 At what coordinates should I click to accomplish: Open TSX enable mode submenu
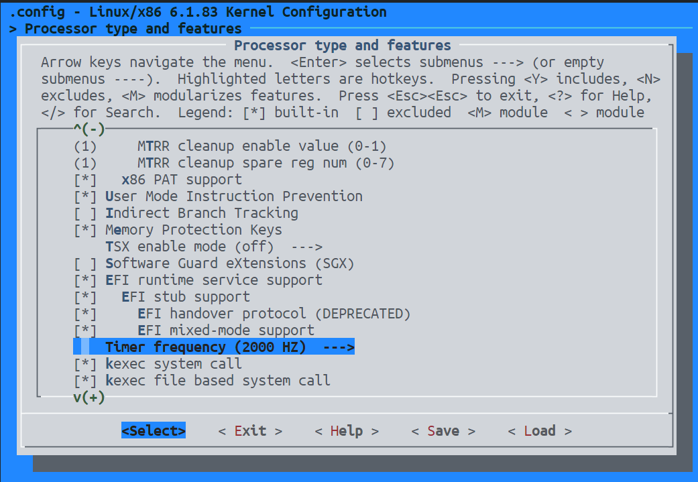(x=213, y=247)
